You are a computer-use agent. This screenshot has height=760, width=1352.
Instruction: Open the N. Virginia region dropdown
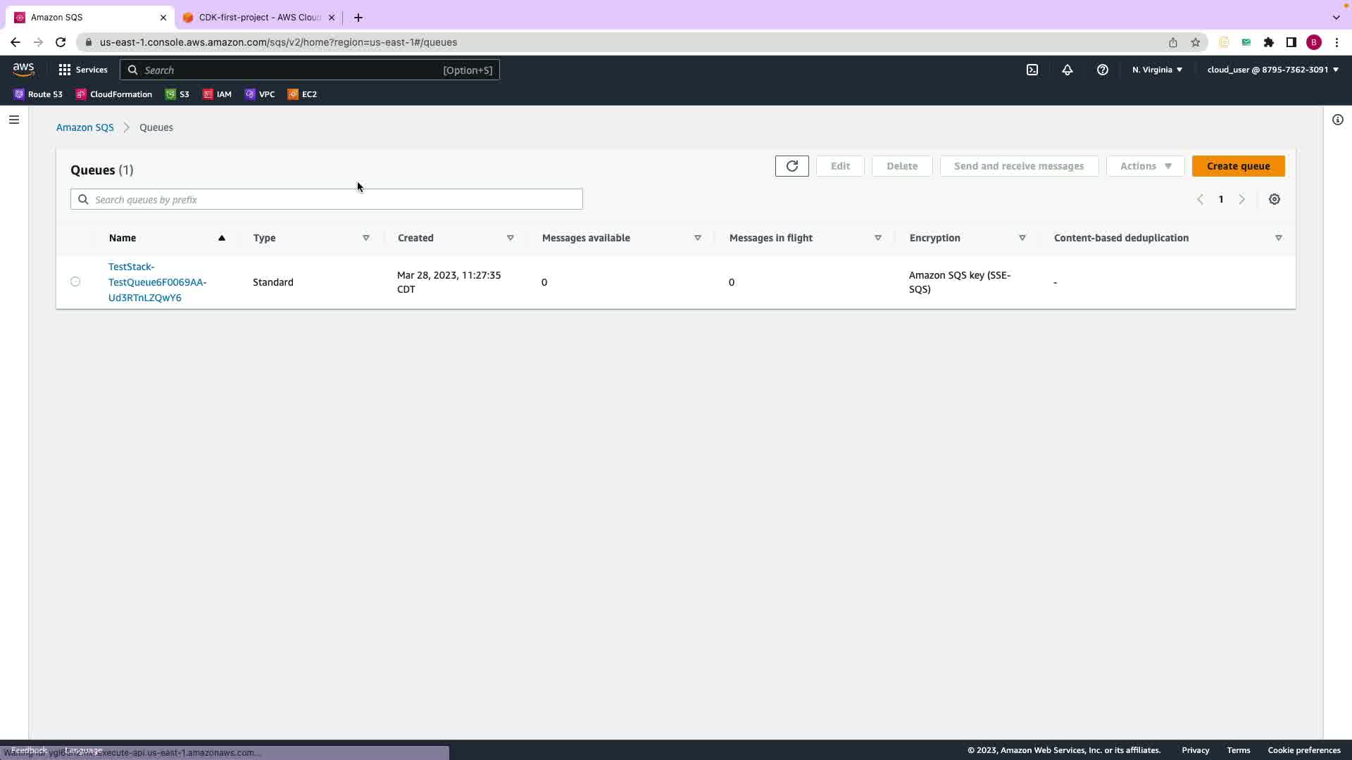tap(1157, 70)
